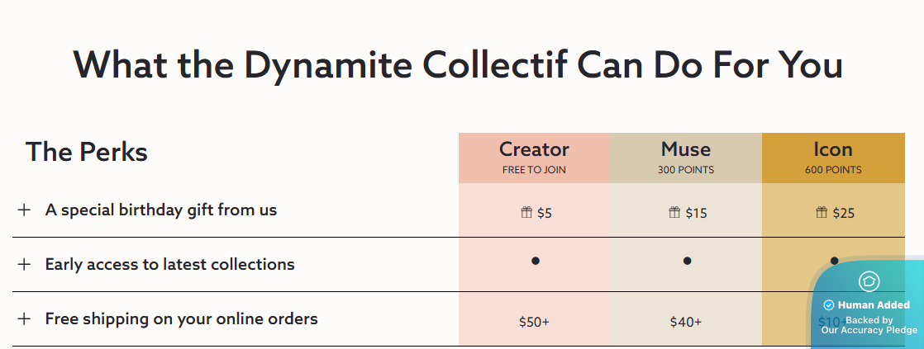This screenshot has width=924, height=349.
Task: Select the Muse tier header
Action: 686,158
